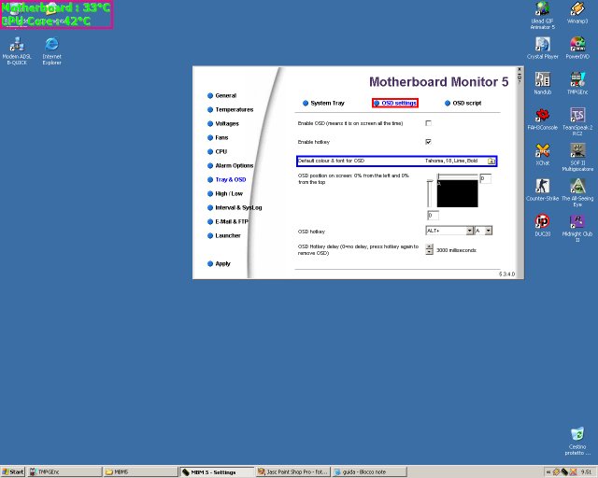598x478 pixels.
Task: Adjust the OSD hotkey delay spinner
Action: point(429,249)
